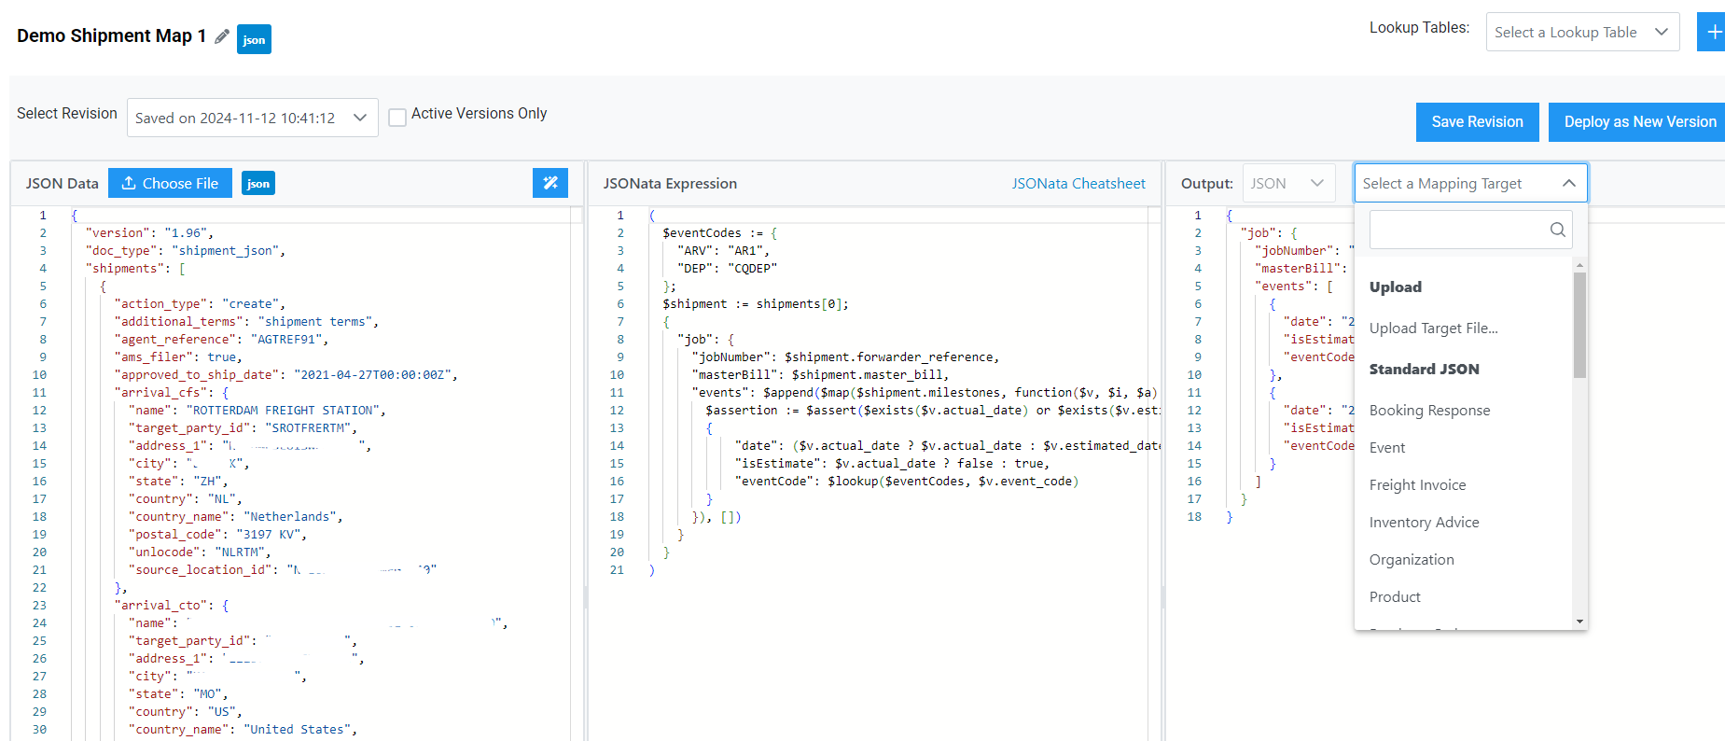The width and height of the screenshot is (1725, 741).
Task: Click the $assertion := $assert expression line
Action: pos(932,411)
